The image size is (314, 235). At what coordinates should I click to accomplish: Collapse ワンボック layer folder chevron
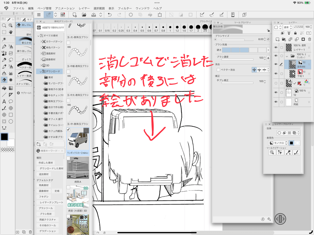click(287, 56)
